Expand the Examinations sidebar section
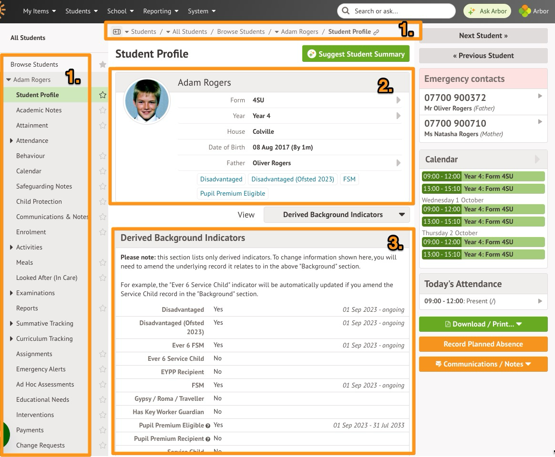 [x=11, y=293]
